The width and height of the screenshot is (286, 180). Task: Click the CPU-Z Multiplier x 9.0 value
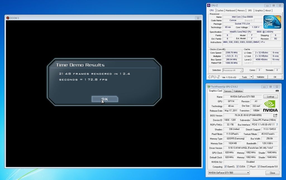(232, 56)
